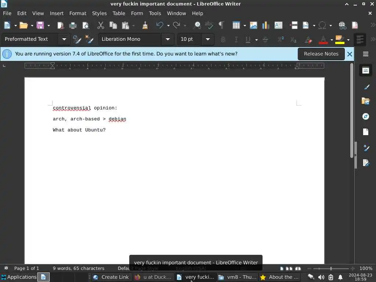
Task: Activate Clone Formatting paintbrush
Action: click(145, 25)
